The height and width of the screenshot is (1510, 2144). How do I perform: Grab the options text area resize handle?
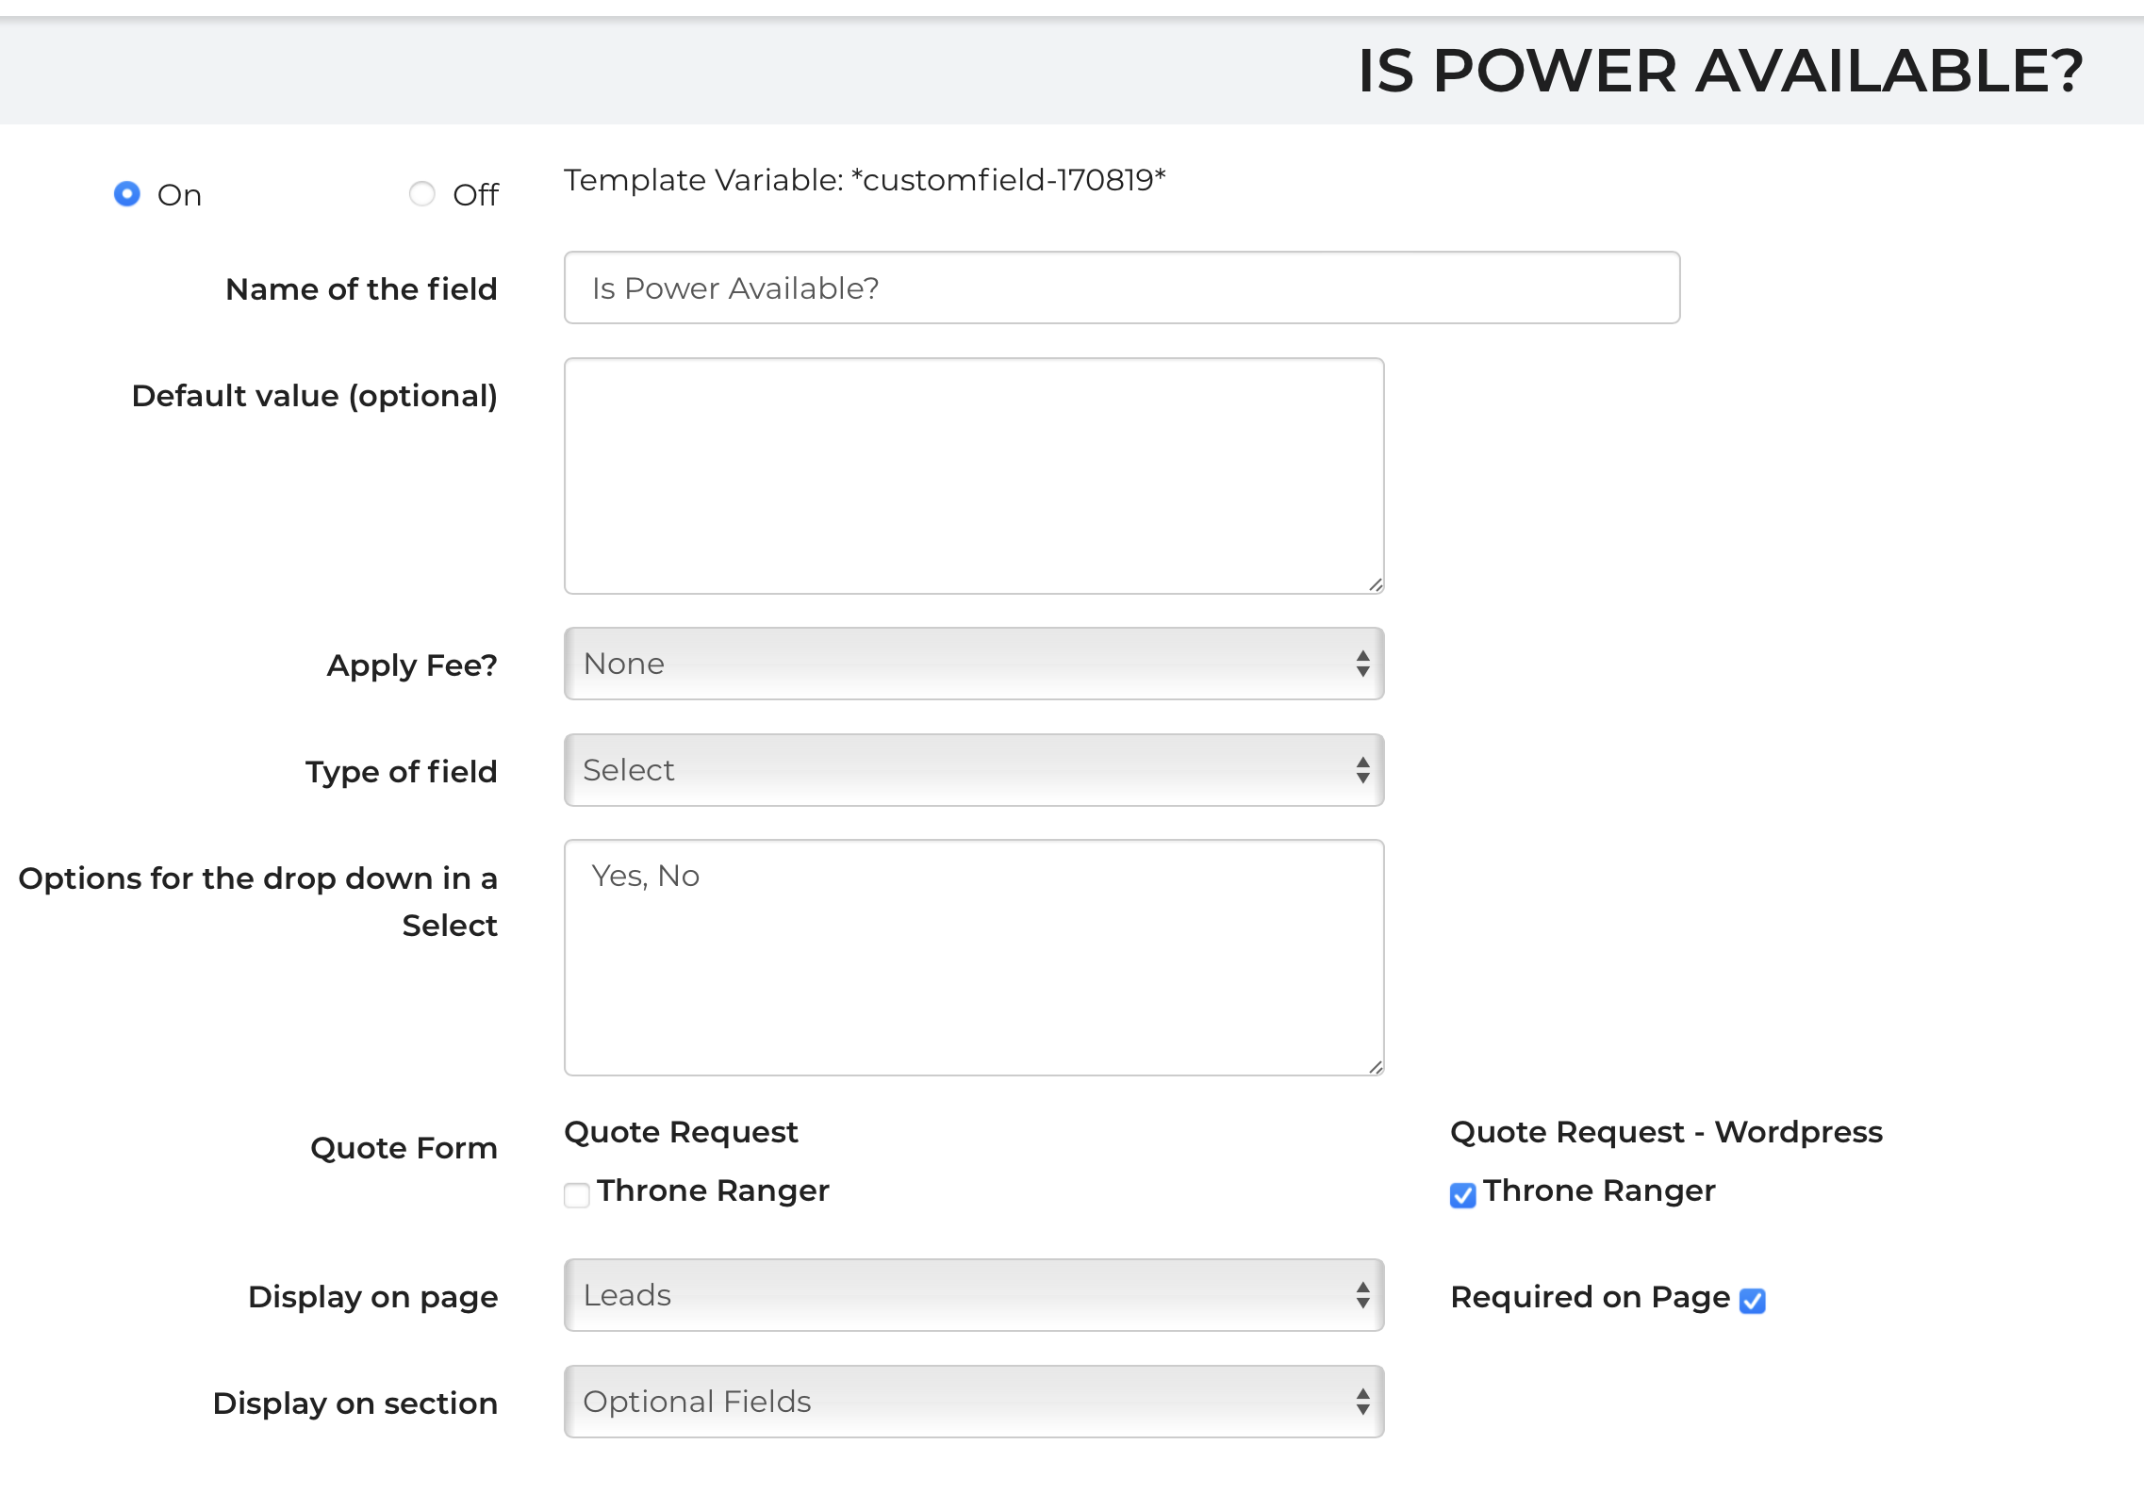click(1376, 1067)
